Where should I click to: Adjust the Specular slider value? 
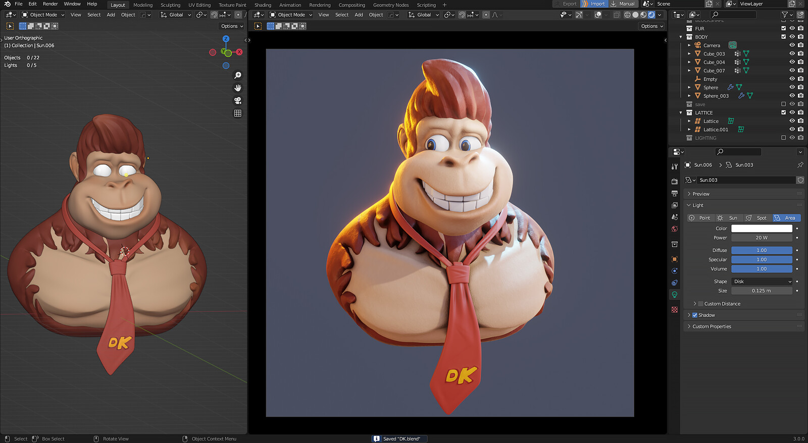point(762,260)
